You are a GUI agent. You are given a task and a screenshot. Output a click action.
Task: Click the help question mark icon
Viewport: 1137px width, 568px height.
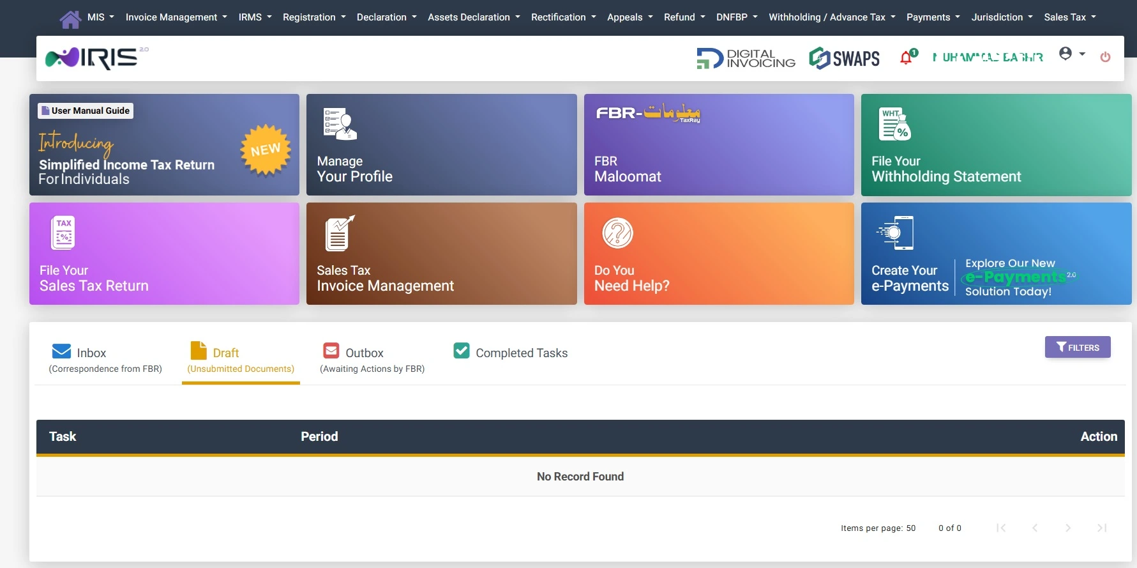pyautogui.click(x=617, y=233)
